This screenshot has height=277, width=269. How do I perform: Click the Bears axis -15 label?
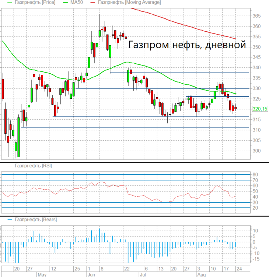click(x=256, y=259)
